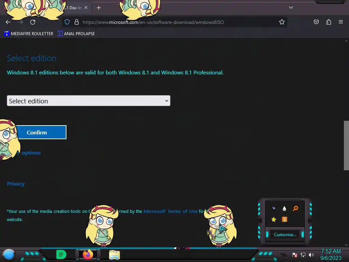This screenshot has height=262, width=349.
Task: Click the orange Java tray icon
Action: pyautogui.click(x=285, y=219)
